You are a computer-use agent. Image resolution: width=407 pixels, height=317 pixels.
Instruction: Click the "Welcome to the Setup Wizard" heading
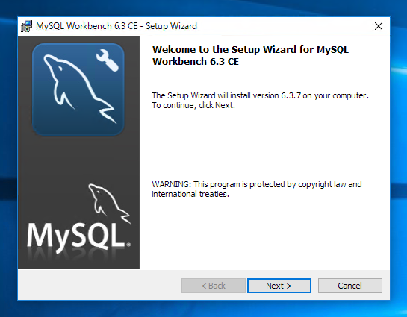pos(250,55)
